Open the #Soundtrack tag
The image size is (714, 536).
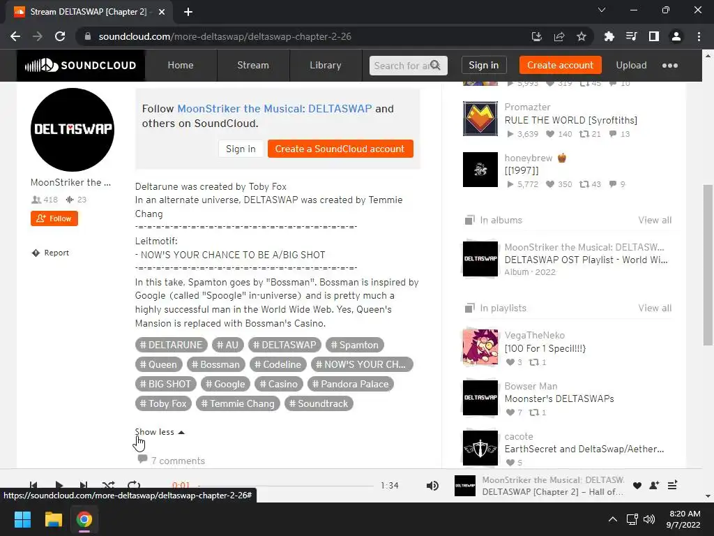[x=319, y=404]
